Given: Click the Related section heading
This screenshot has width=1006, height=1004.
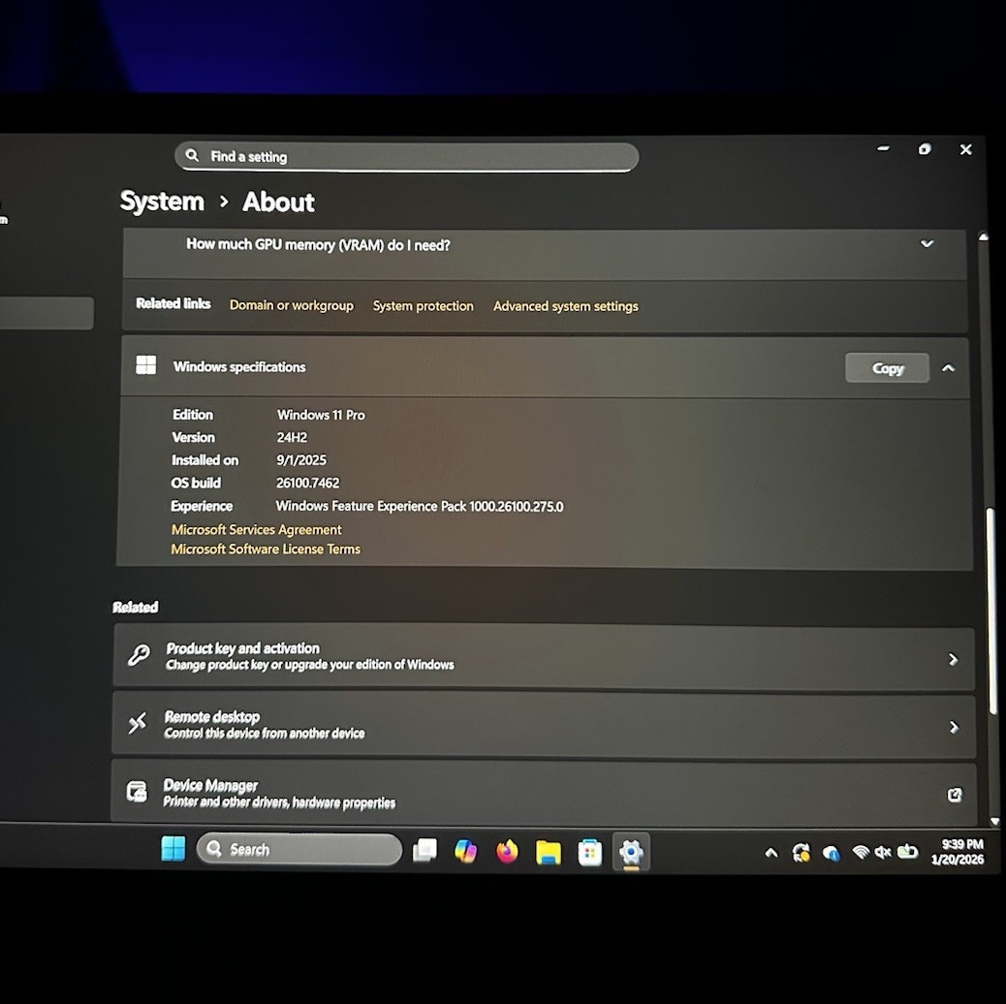Looking at the screenshot, I should tap(136, 607).
